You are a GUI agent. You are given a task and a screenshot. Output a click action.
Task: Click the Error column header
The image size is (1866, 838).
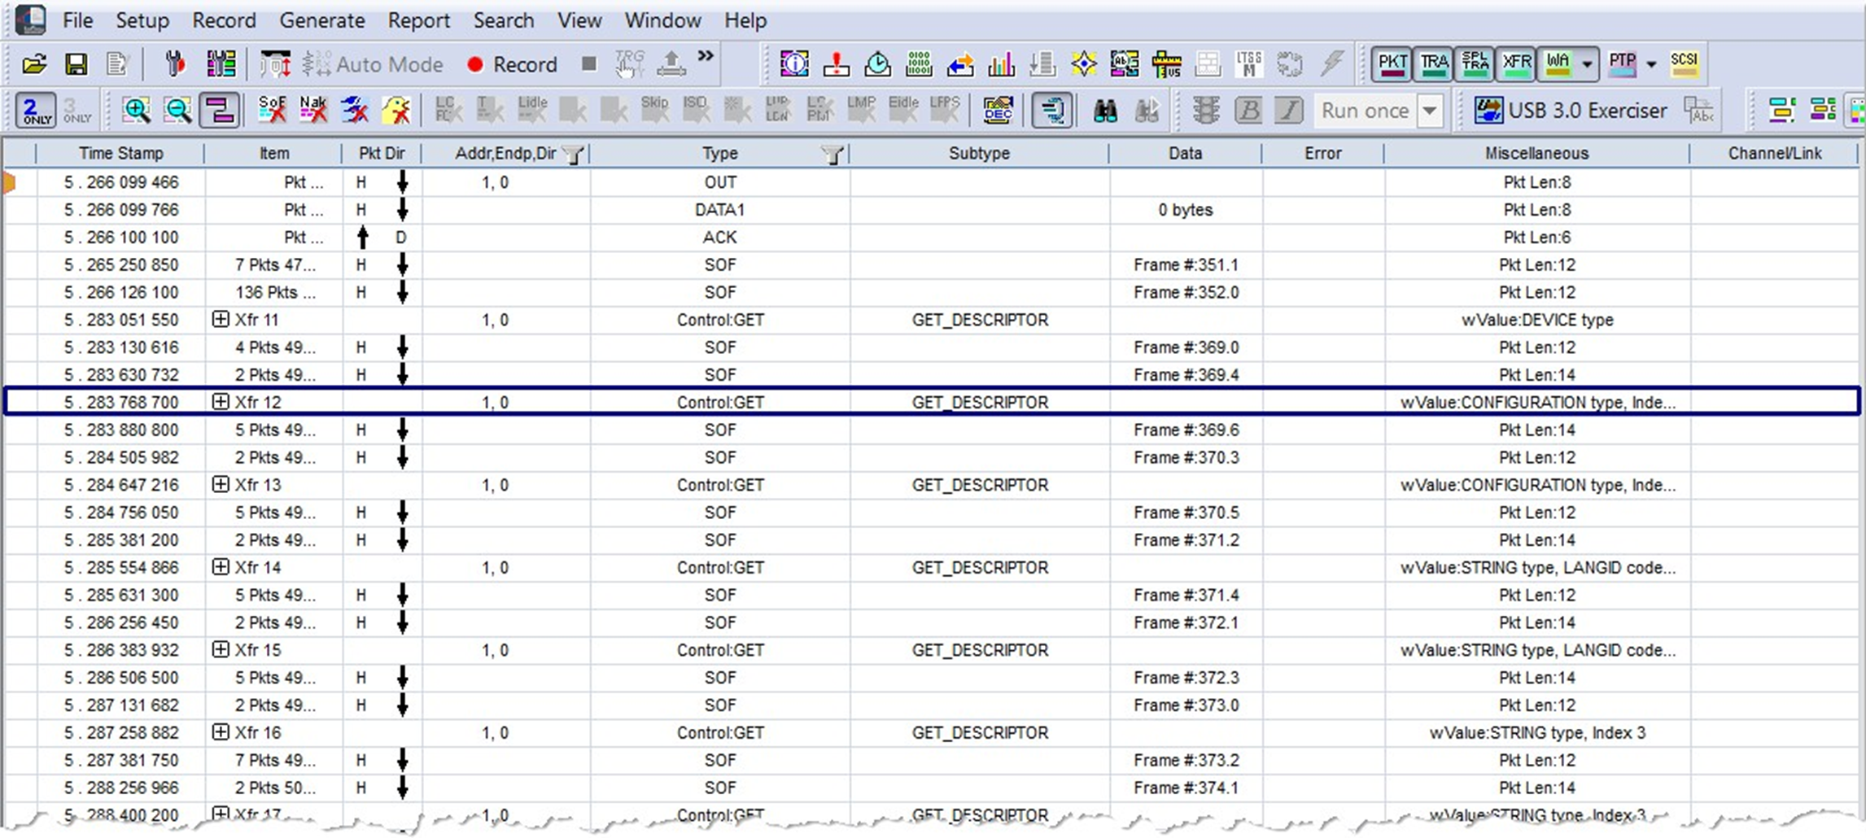pyautogui.click(x=1322, y=153)
